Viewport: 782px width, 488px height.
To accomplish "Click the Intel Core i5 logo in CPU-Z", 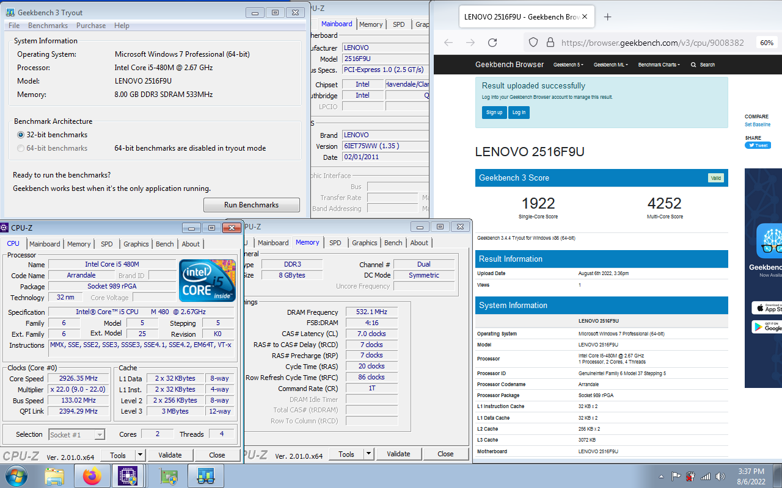I will [x=207, y=281].
